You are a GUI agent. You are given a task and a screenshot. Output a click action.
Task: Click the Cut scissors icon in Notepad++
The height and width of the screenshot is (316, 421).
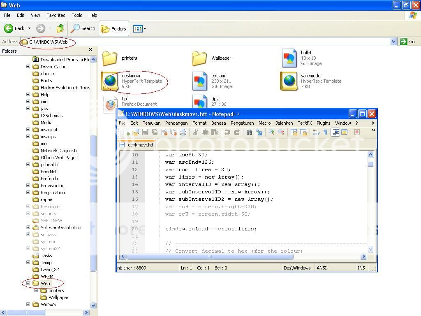pos(196,132)
